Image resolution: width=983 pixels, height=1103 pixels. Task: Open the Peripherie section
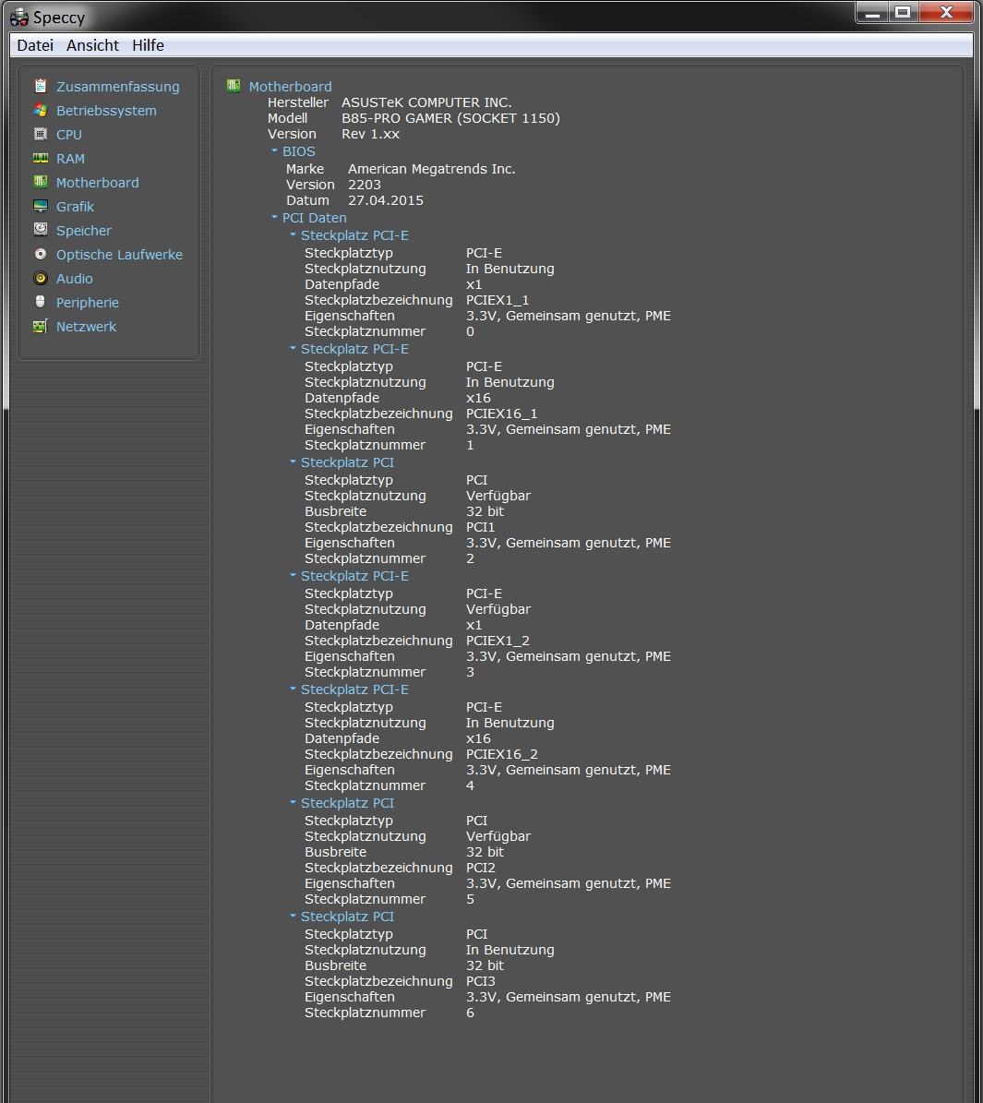88,303
